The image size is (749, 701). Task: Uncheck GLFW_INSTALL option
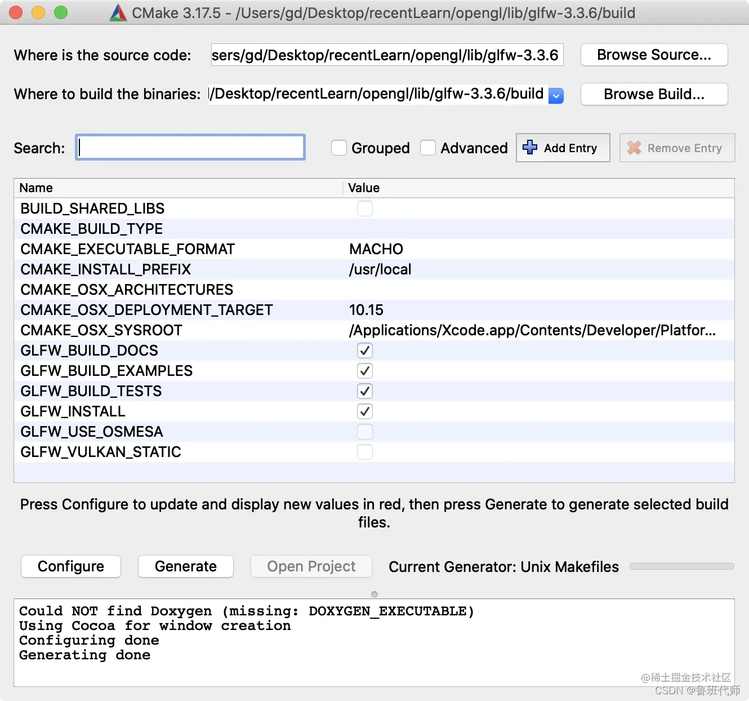point(365,411)
